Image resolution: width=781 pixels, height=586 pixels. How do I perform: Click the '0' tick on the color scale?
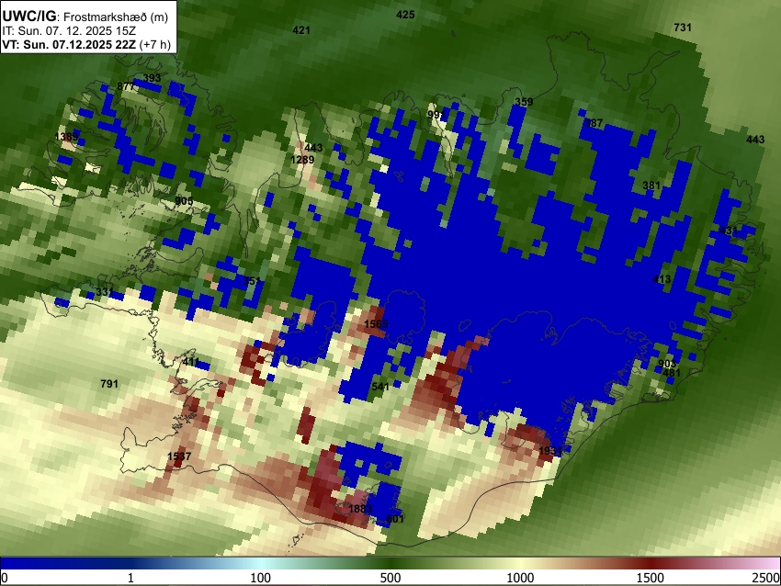[x=5, y=578]
